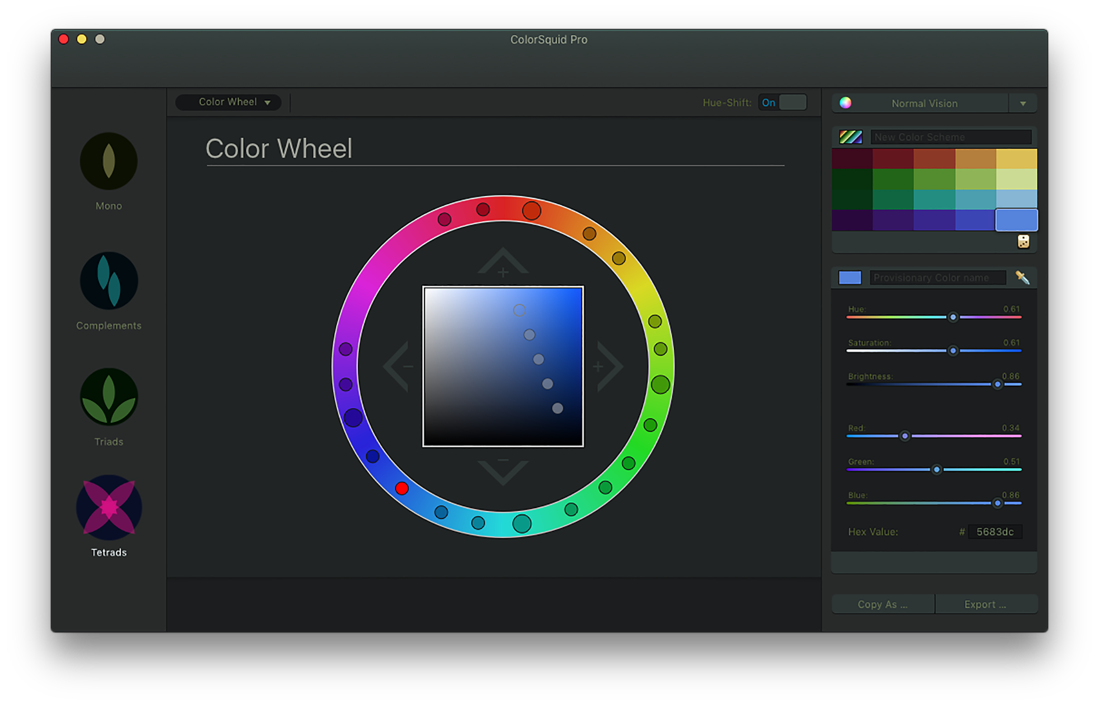1099x705 pixels.
Task: Click the Copy As button
Action: [x=880, y=603]
